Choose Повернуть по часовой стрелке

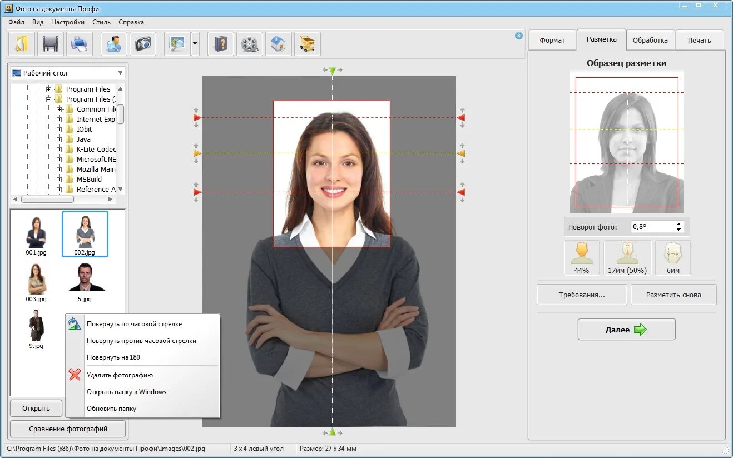(x=143, y=324)
